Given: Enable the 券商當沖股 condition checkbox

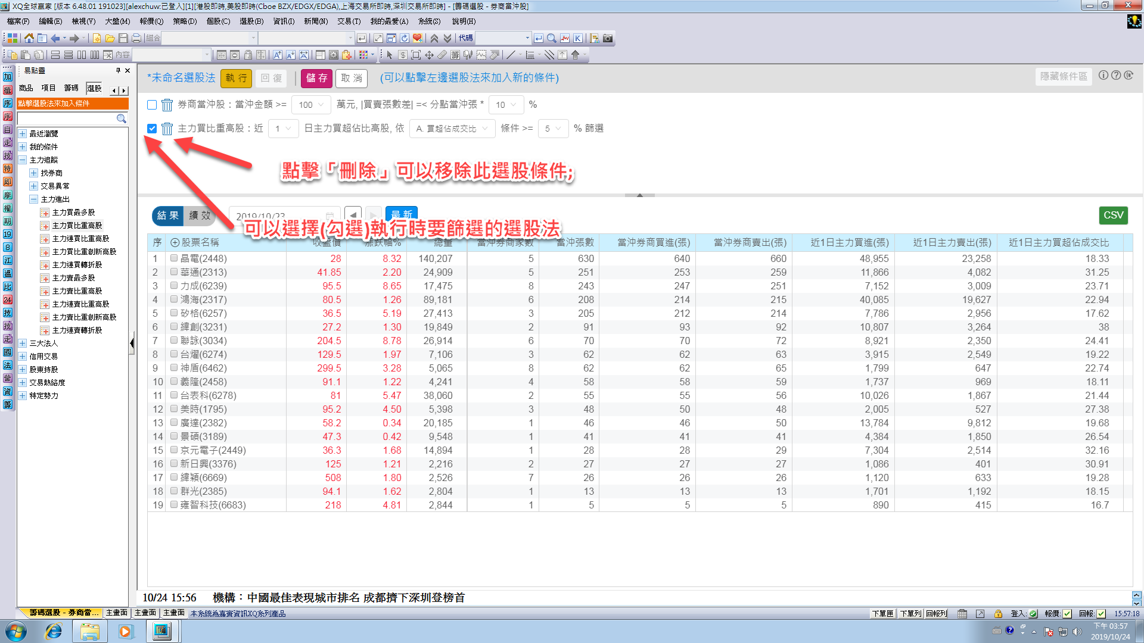Looking at the screenshot, I should click(x=152, y=105).
